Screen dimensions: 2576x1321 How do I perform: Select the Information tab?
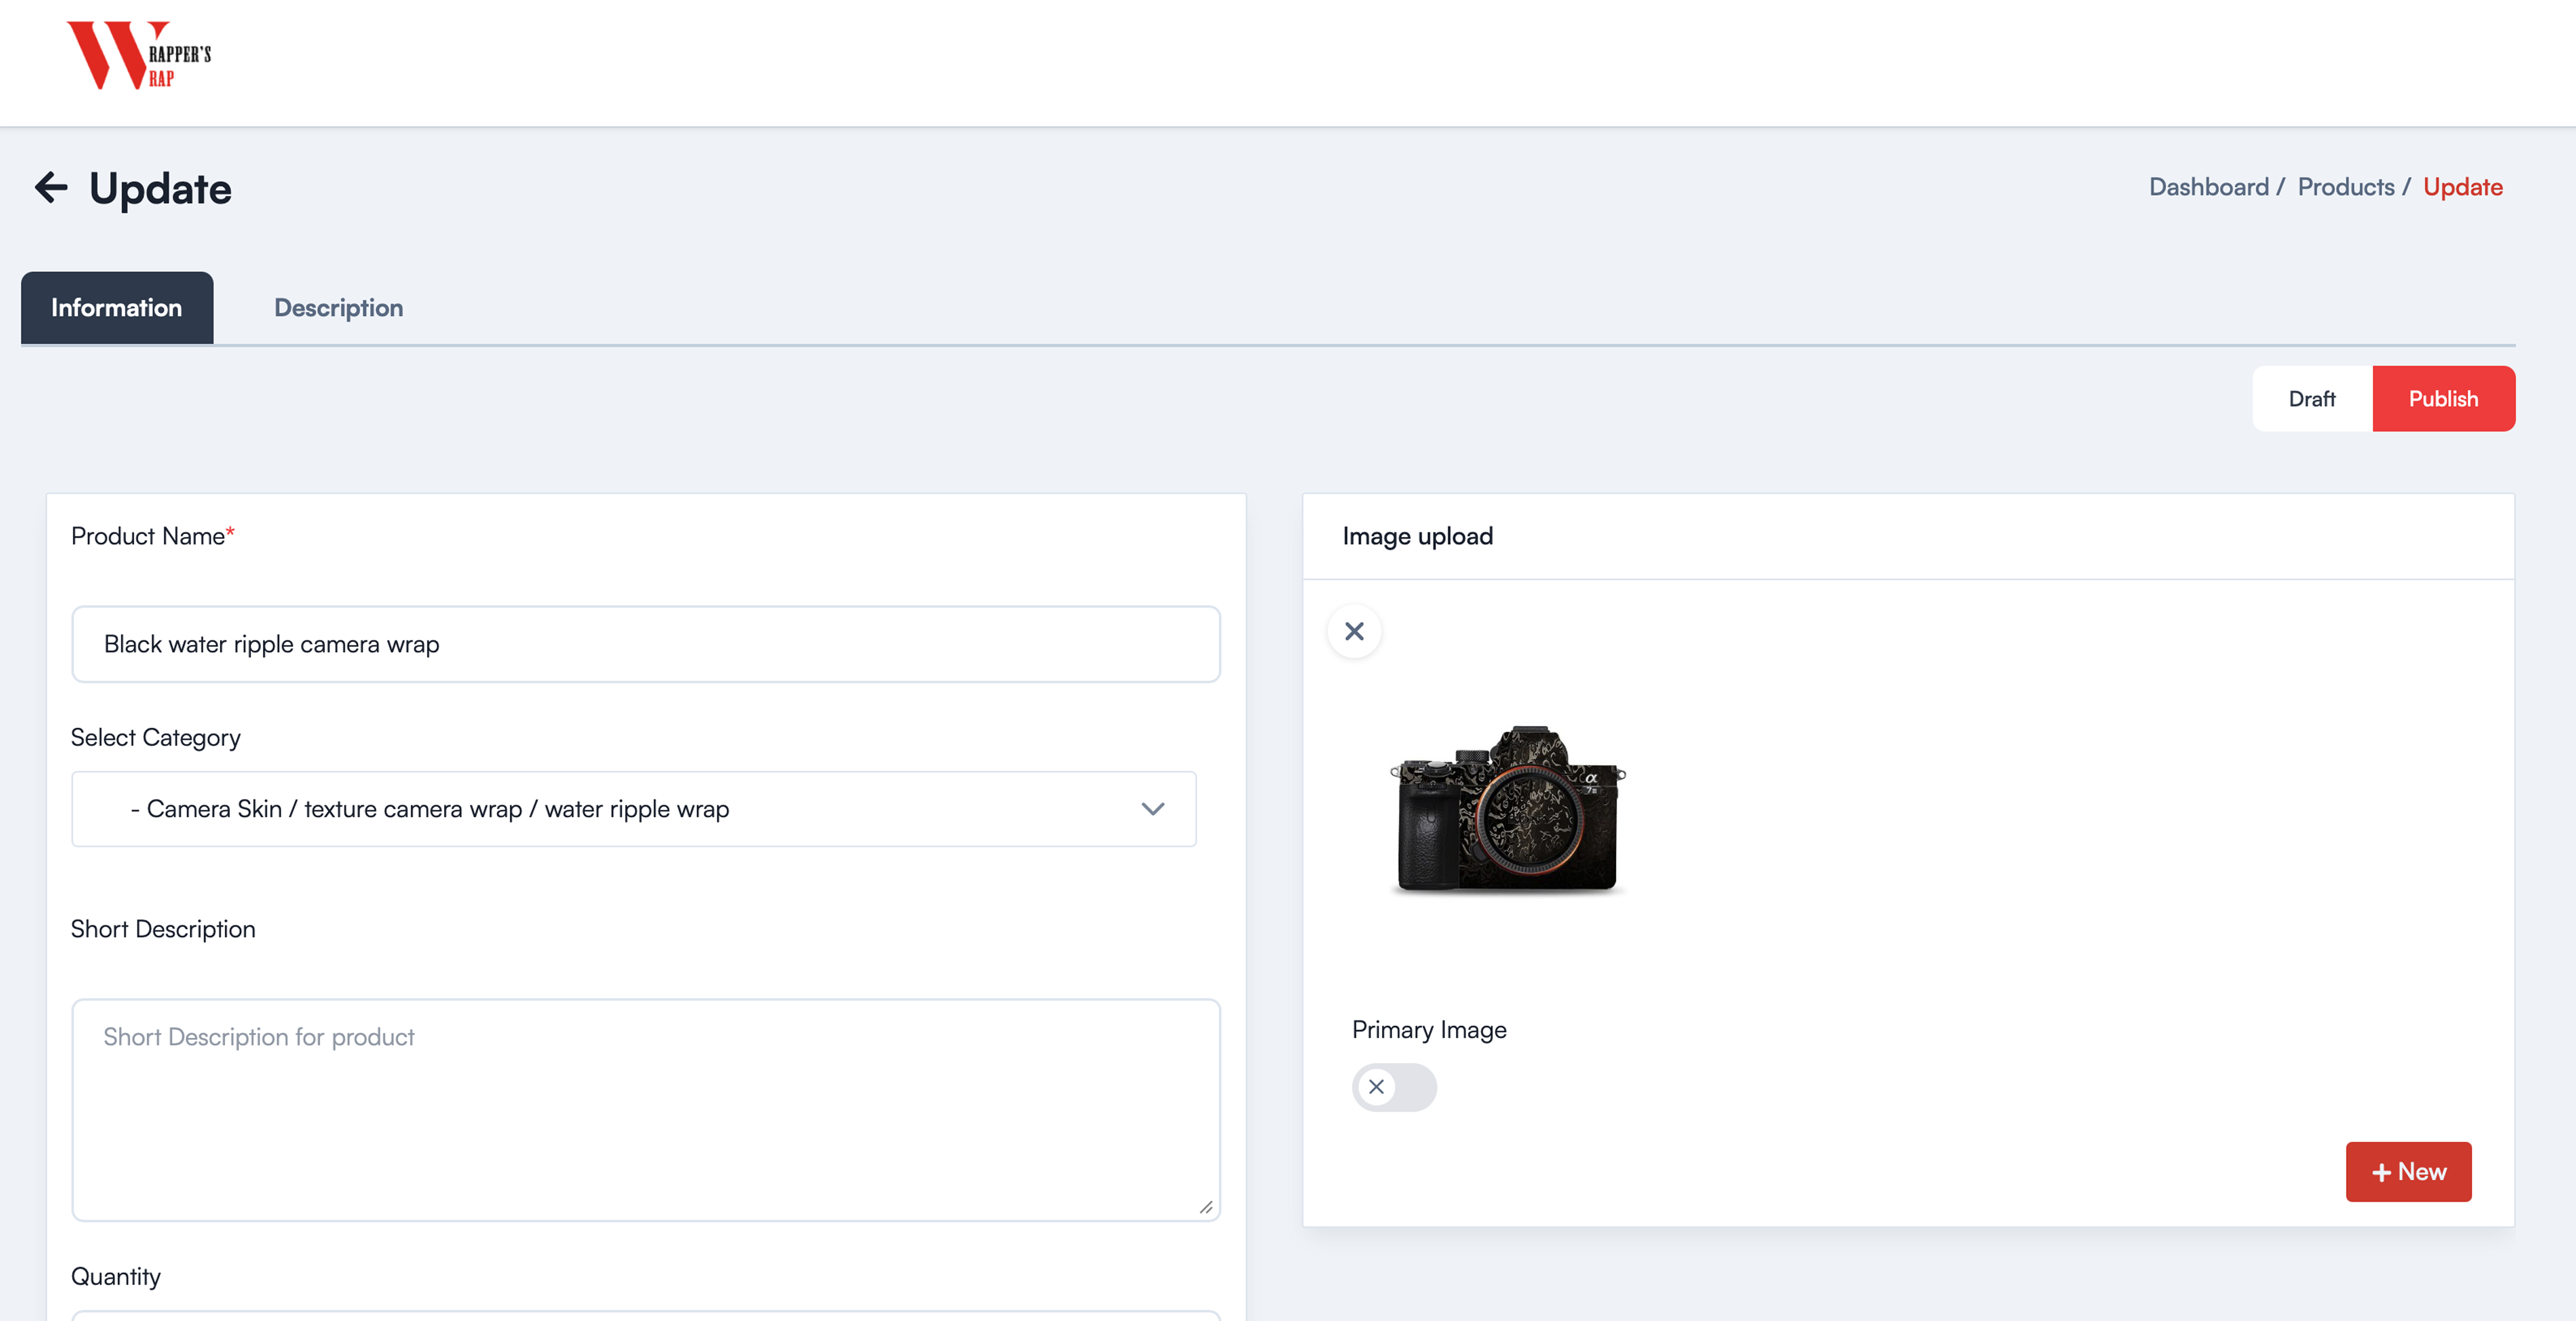[x=117, y=308]
